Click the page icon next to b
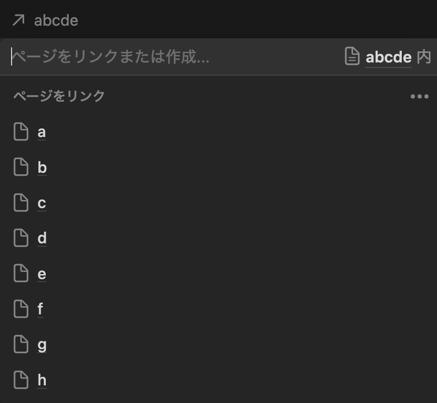Screen dimensions: 437x403 pos(21,167)
